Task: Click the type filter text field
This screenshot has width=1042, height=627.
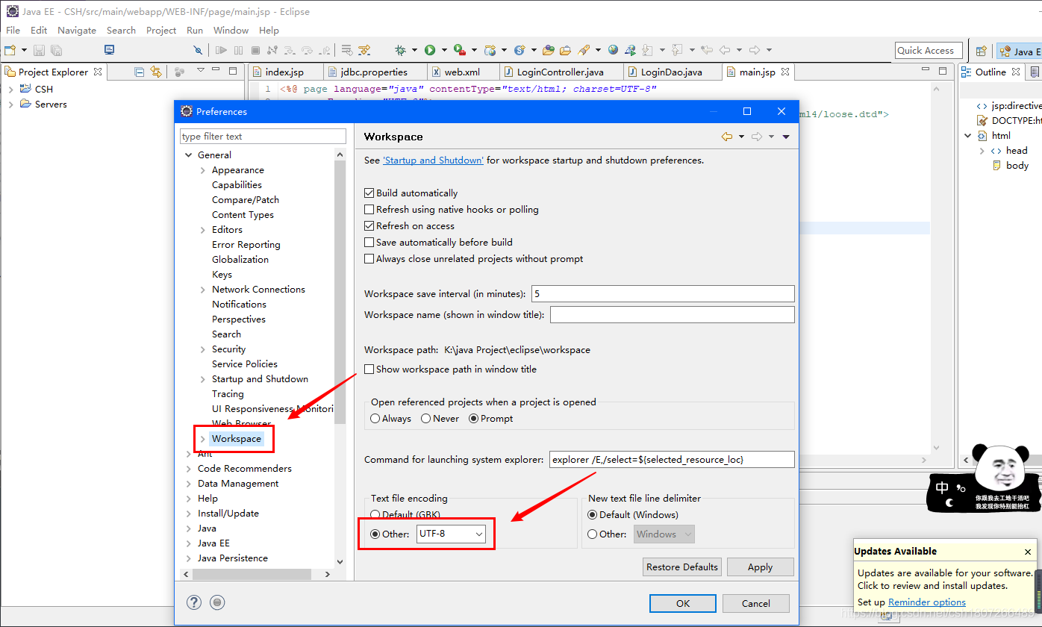Action: [x=263, y=136]
